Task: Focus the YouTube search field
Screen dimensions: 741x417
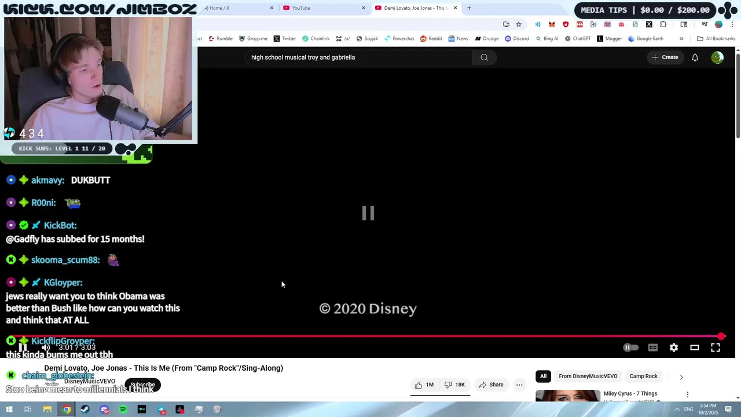Action: (359, 57)
